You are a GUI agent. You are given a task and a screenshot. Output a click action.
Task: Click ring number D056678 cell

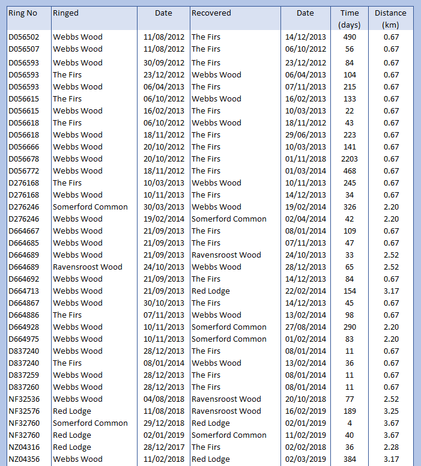(x=25, y=159)
